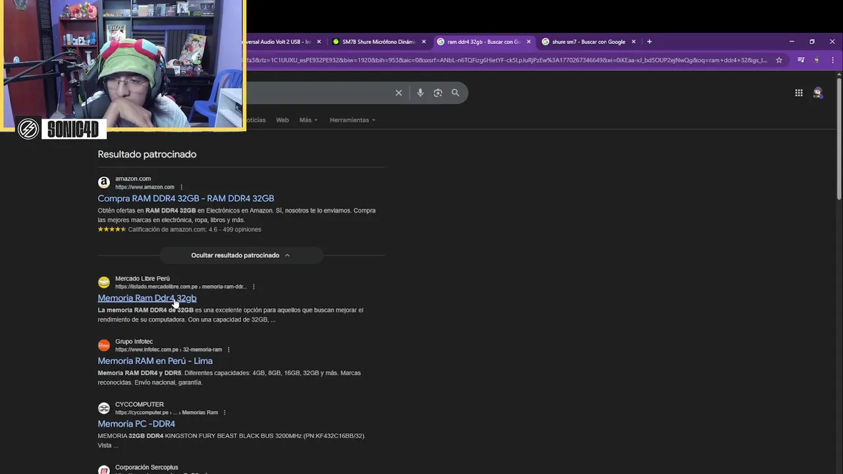
Task: Click the 'Resultado patrocinado' heading
Action: [147, 154]
